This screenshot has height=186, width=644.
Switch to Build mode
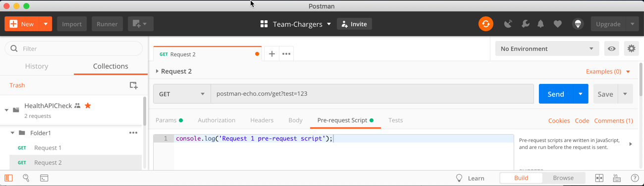click(521, 178)
